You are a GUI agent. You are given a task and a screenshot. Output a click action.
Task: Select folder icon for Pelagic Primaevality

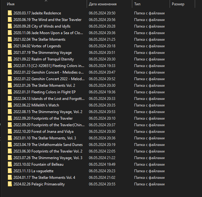[x=10, y=184]
